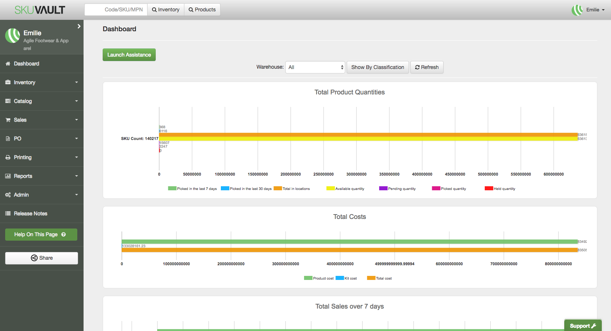
Task: Expand the Sales menu arrow
Action: coord(77,120)
